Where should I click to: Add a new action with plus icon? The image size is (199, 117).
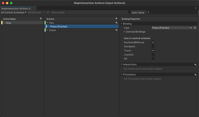117,19
